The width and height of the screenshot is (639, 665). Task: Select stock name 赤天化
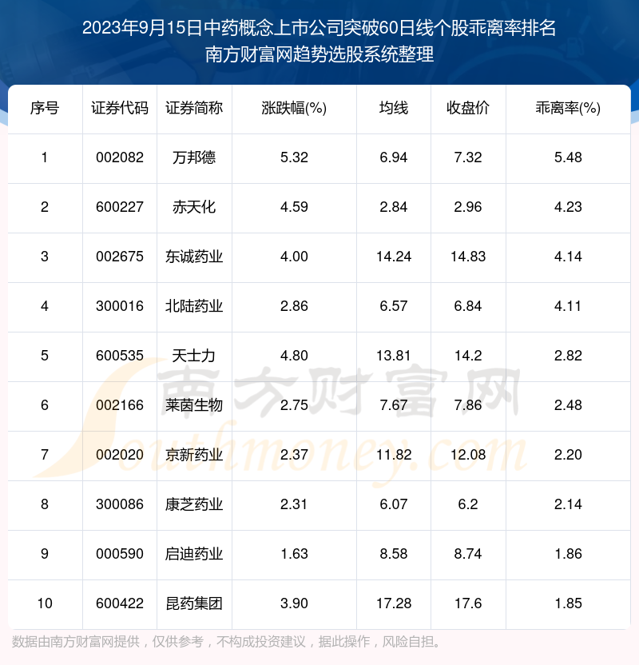(194, 207)
